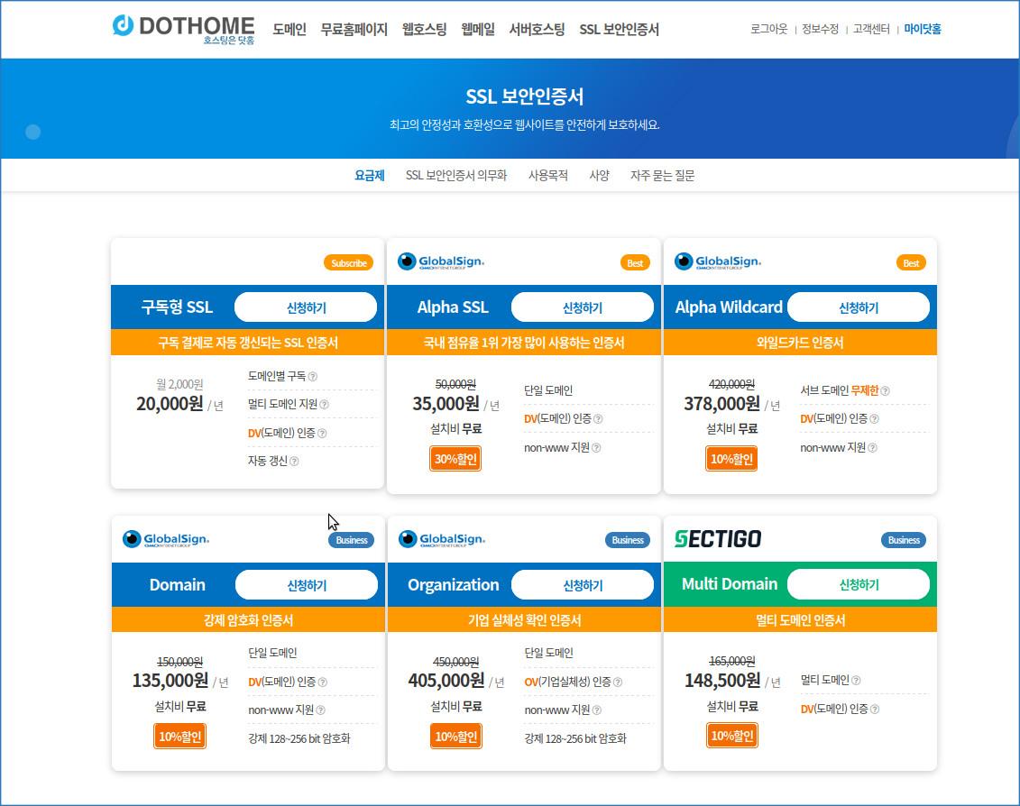Image resolution: width=1020 pixels, height=806 pixels.
Task: Apply for 구독형 SSL with 신청하기
Action: (306, 307)
